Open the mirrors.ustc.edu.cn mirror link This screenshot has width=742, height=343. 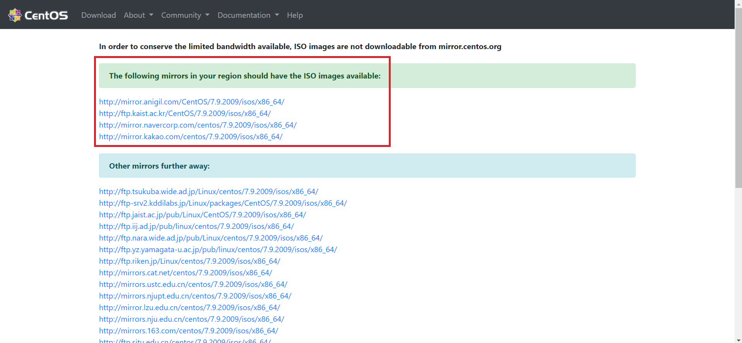pyautogui.click(x=193, y=284)
